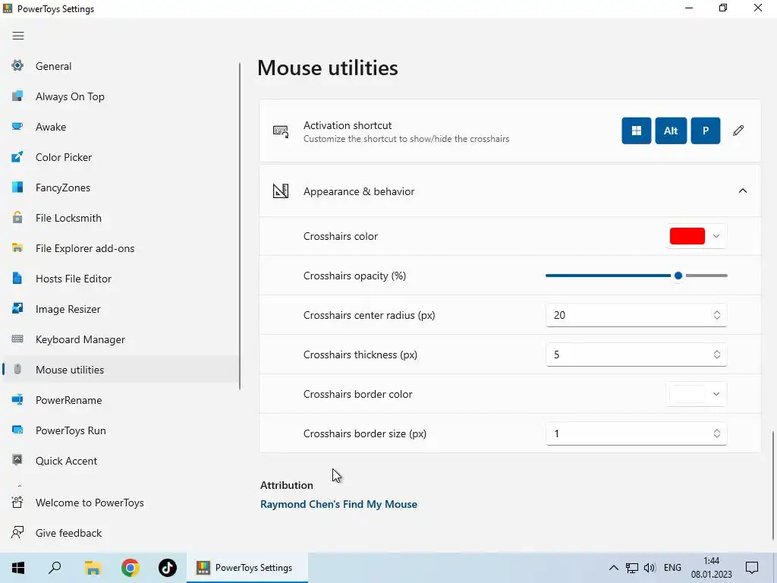Click PowerToys Settings taskbar button
Screen dimensions: 777x583
pos(247,568)
